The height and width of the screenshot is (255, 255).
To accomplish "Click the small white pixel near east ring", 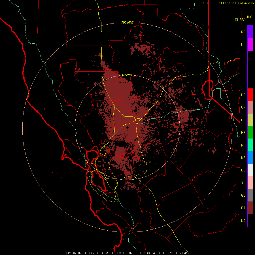I will point(225,145).
